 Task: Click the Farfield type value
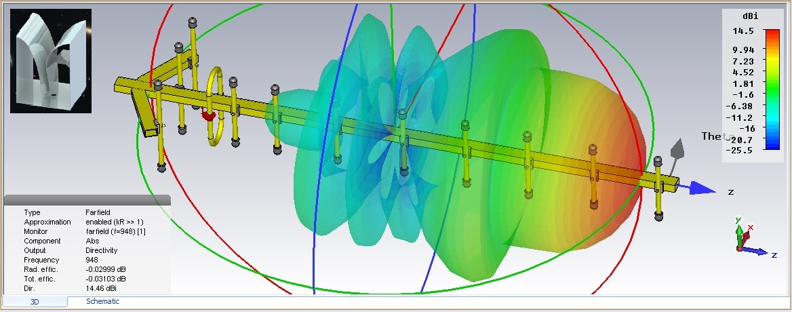click(x=98, y=212)
